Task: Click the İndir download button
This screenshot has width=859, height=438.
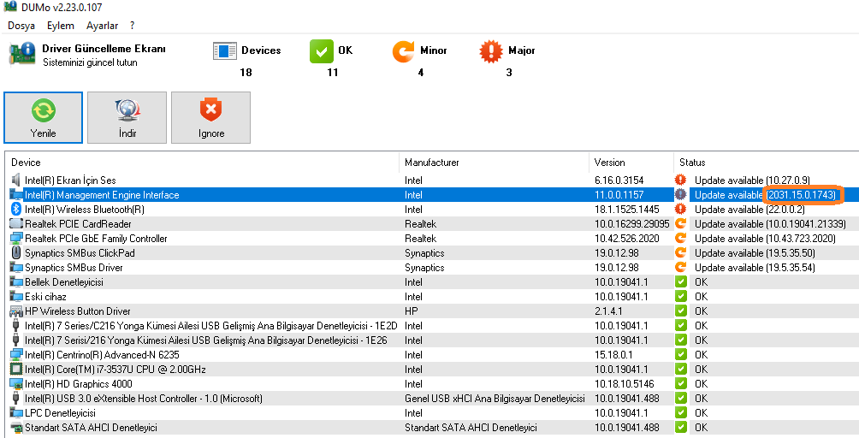Action: pyautogui.click(x=127, y=118)
